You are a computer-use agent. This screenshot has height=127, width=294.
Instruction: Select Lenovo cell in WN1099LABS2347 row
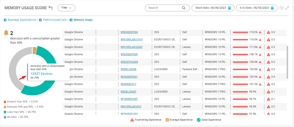[x=186, y=47]
